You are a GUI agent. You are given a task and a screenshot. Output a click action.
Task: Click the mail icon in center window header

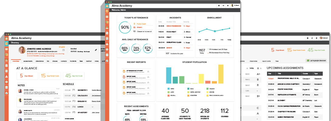coord(219,5)
